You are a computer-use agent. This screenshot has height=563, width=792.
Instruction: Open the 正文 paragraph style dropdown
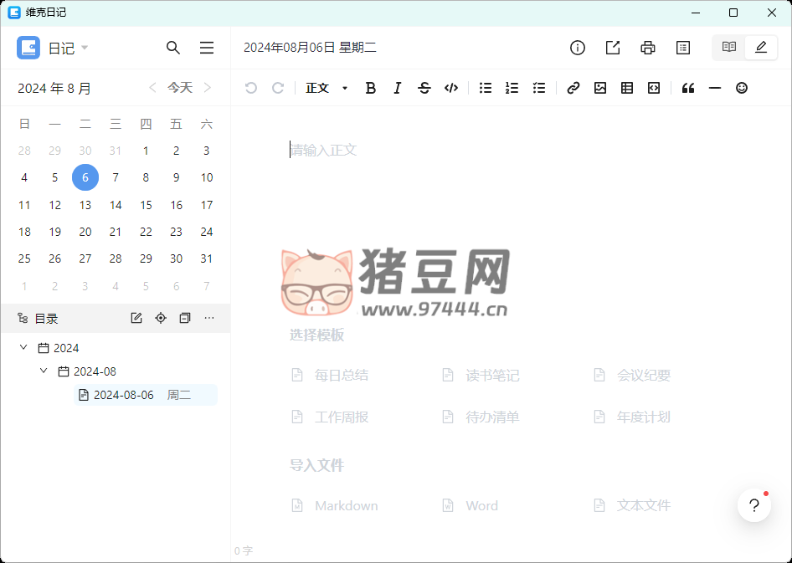click(x=327, y=89)
